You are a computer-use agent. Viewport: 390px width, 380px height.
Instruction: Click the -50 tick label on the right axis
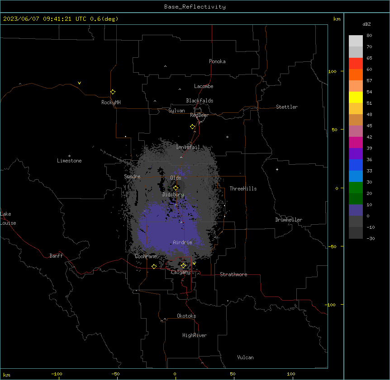(x=332, y=246)
